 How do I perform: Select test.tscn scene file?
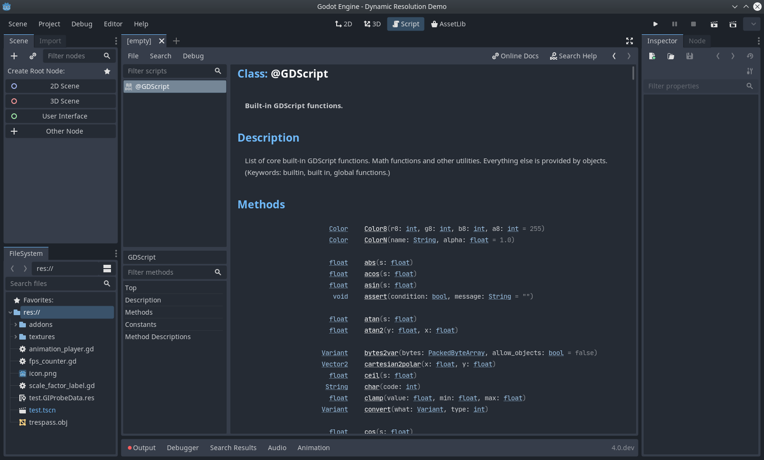(x=42, y=410)
